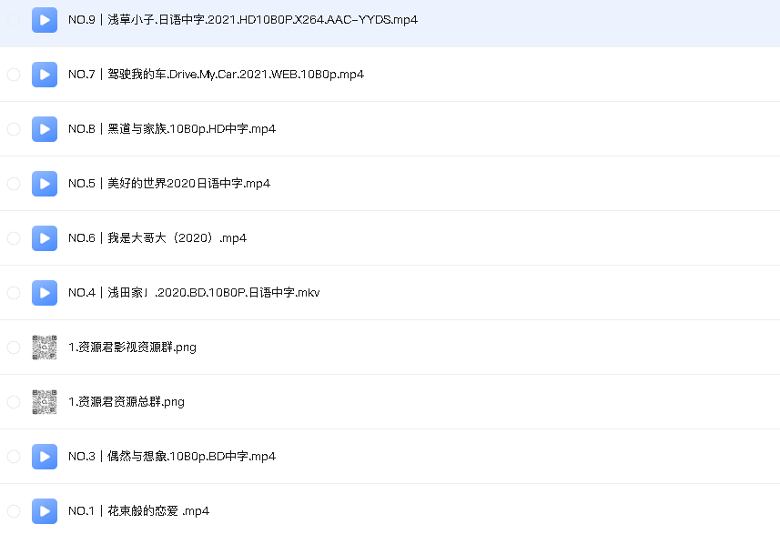Click the video icon for NO.3 偶然与想象
This screenshot has width=780, height=534.
coord(45,457)
